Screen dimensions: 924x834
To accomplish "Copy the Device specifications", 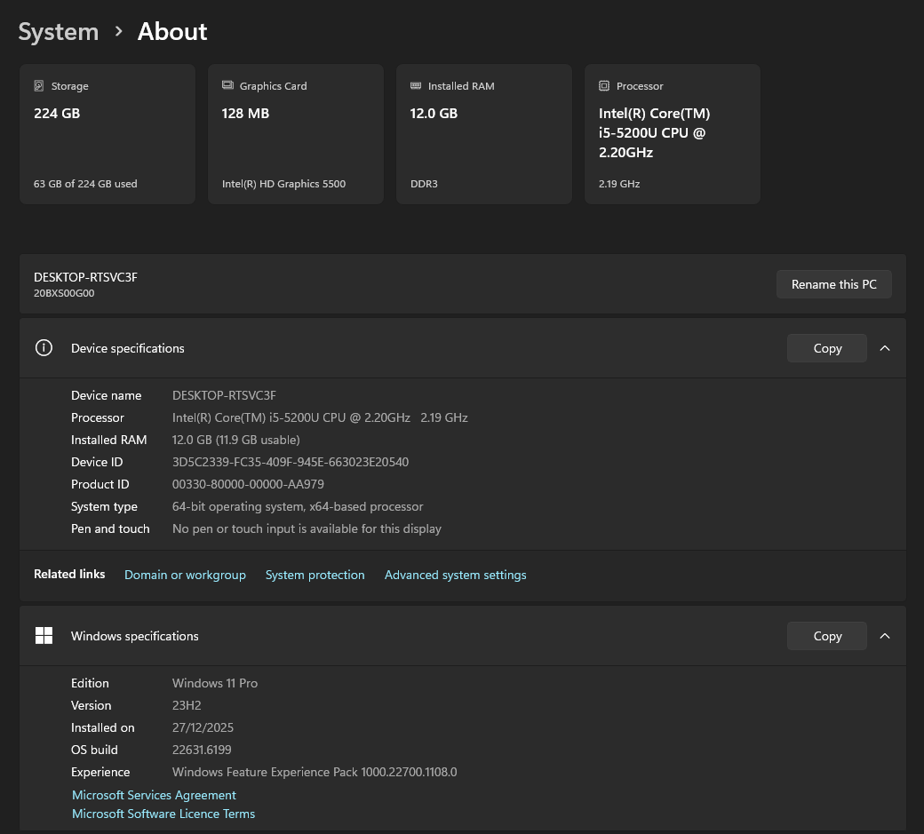I will pyautogui.click(x=826, y=348).
